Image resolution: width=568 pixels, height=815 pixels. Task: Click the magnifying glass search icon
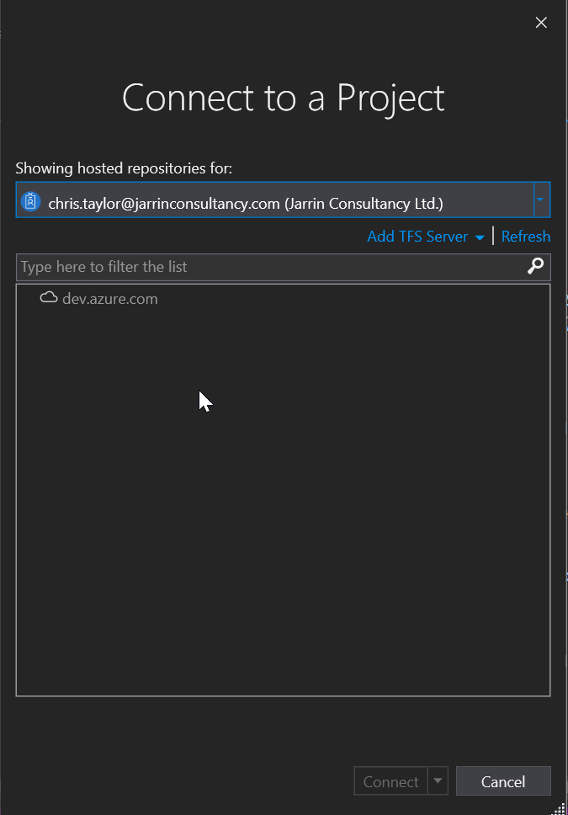tap(536, 267)
